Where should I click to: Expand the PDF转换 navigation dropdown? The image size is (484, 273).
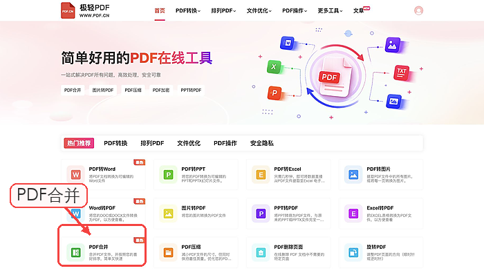click(x=188, y=11)
